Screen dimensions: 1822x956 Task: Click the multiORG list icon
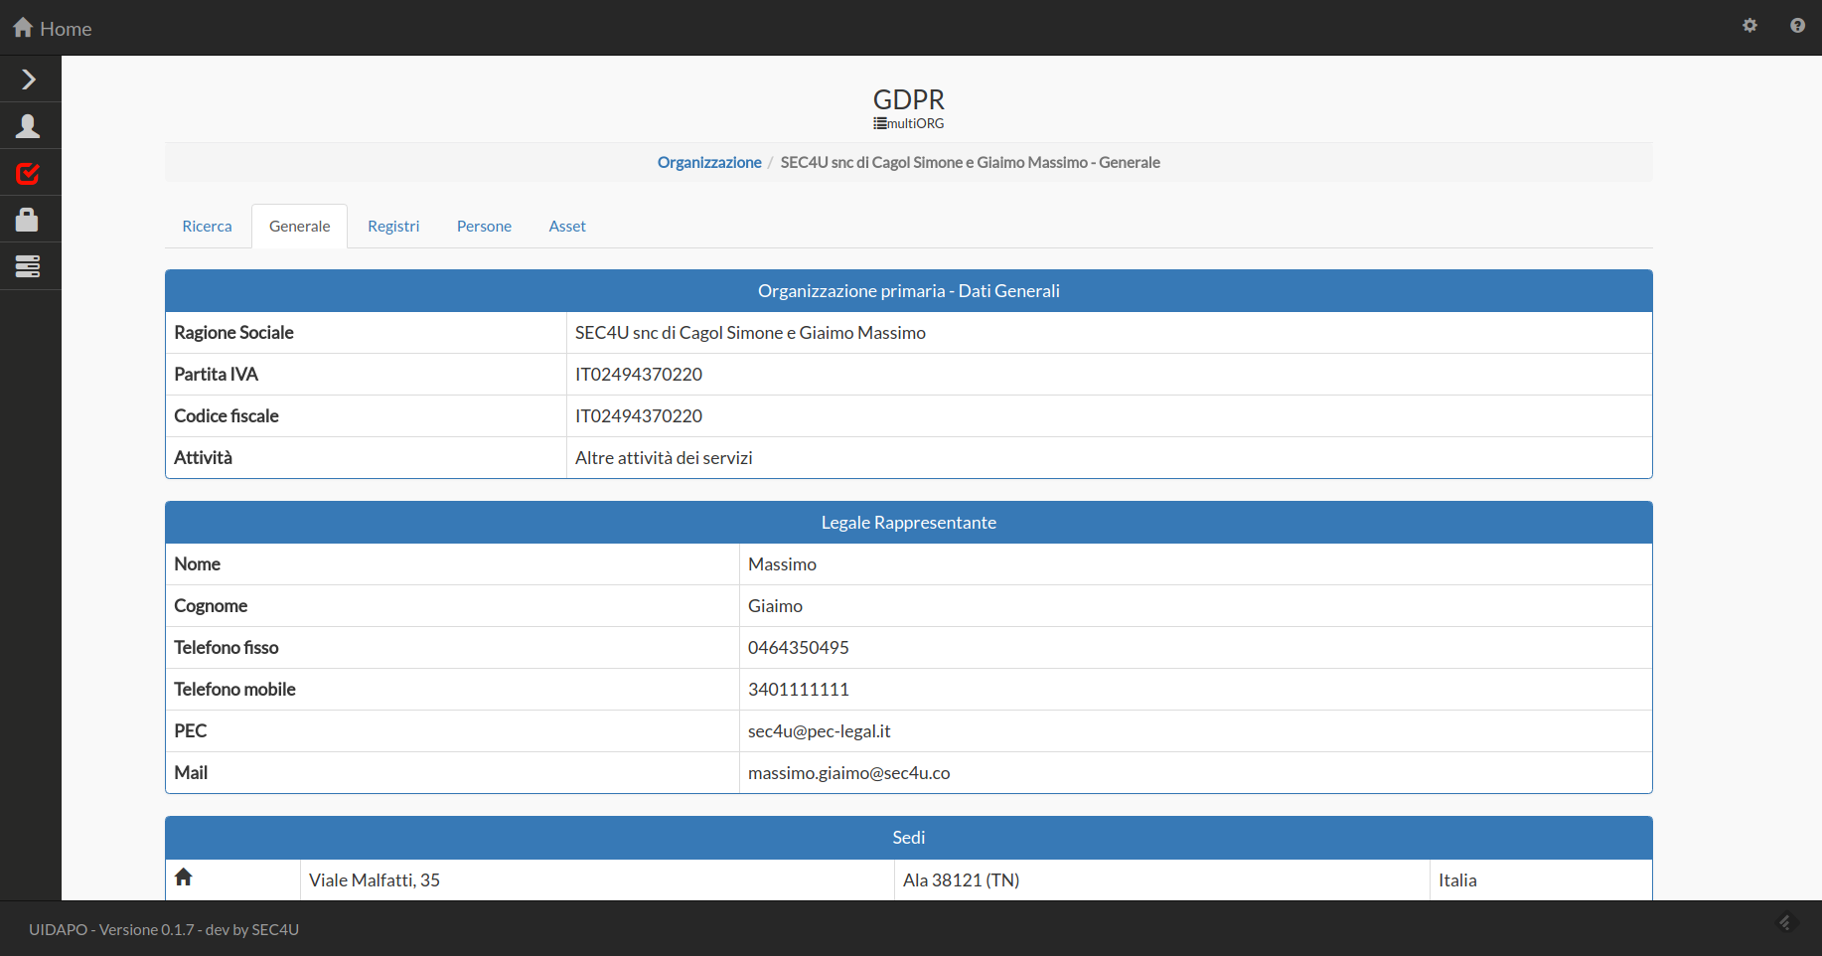click(x=880, y=123)
